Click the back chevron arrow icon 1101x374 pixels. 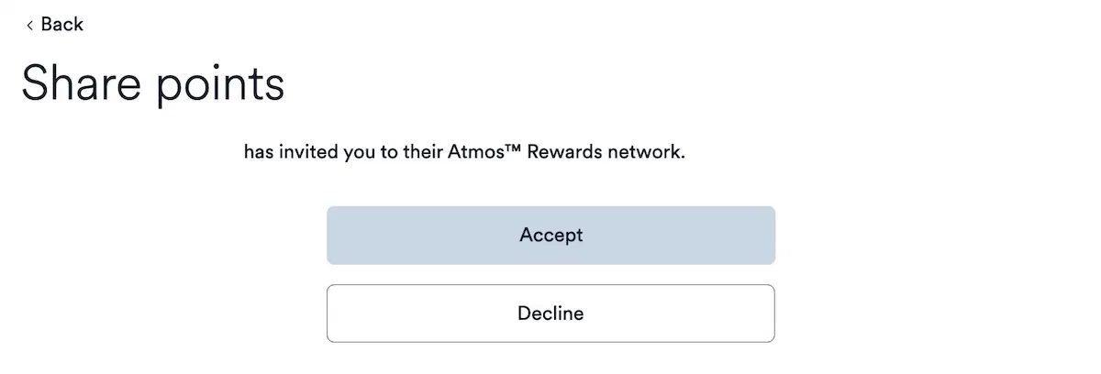pos(29,25)
